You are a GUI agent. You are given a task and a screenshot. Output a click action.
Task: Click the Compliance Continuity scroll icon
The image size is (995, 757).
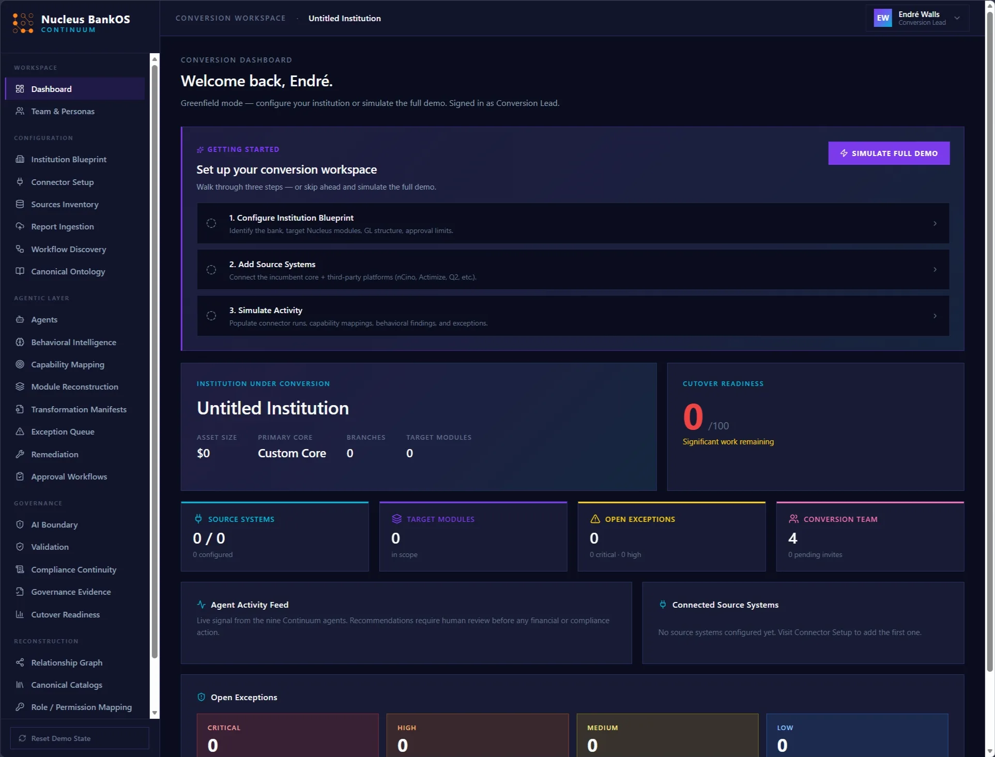click(x=20, y=569)
